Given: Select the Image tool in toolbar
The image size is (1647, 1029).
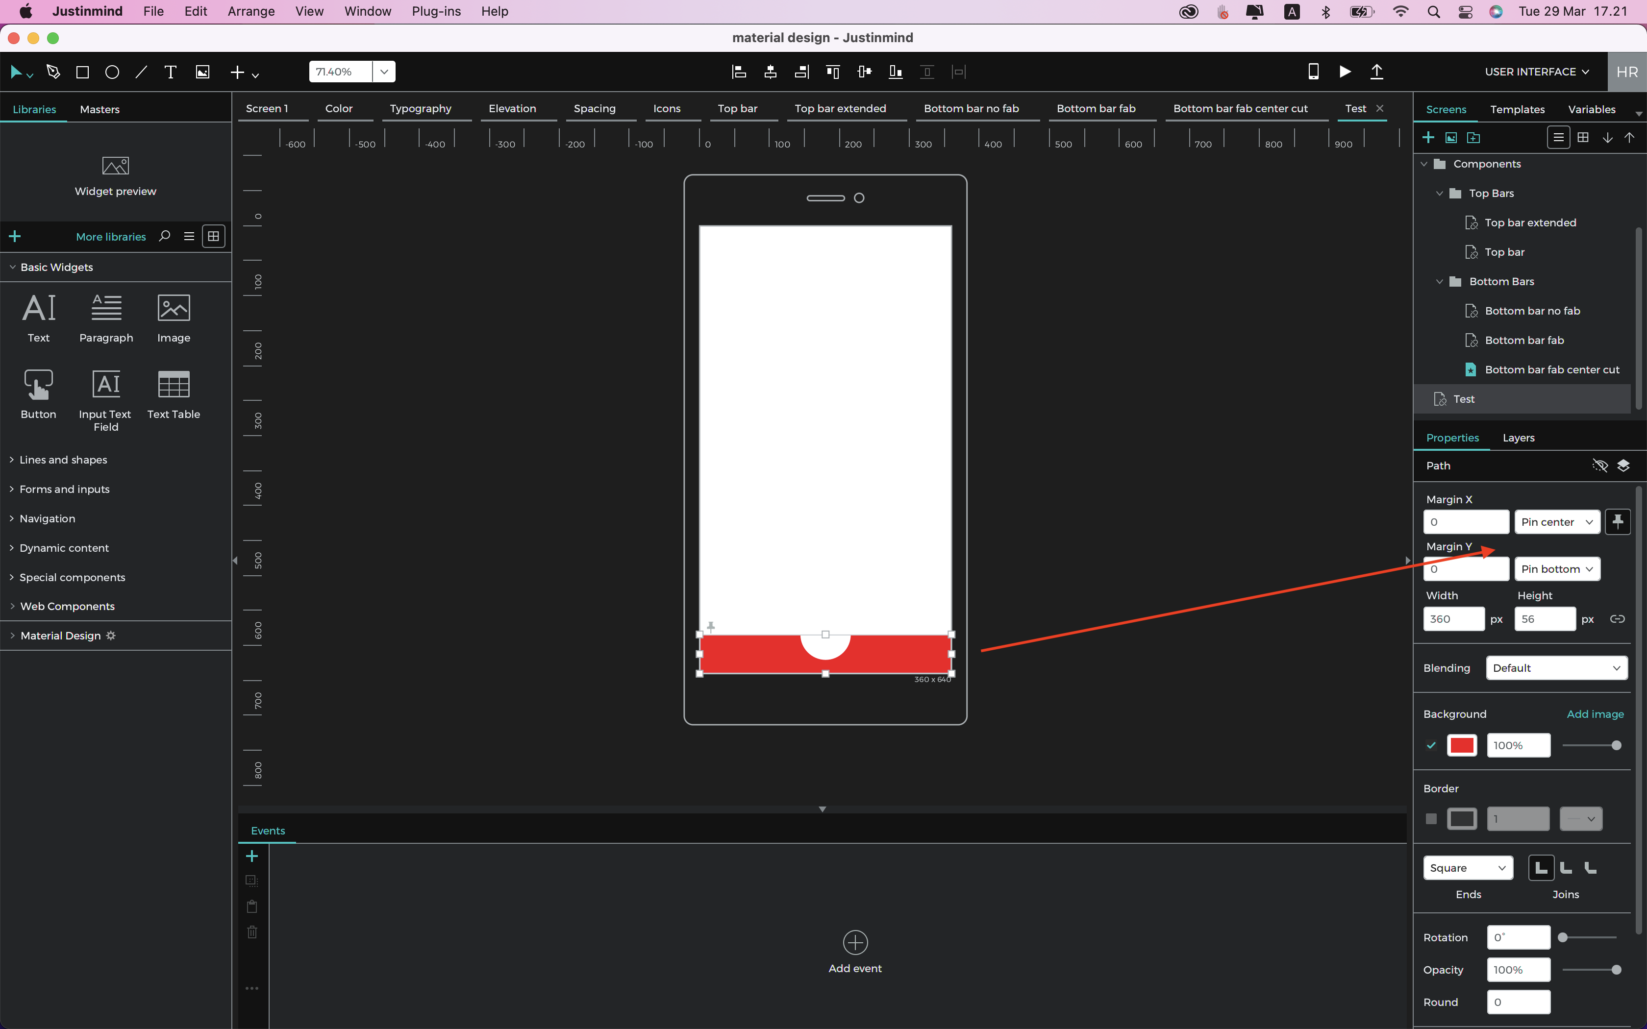Looking at the screenshot, I should tap(203, 72).
